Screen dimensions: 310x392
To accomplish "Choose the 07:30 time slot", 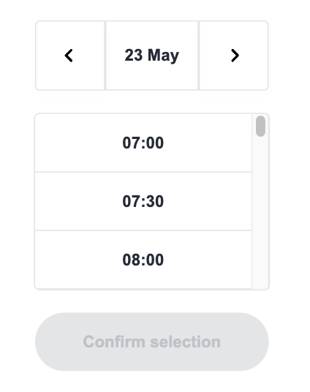I will [143, 201].
